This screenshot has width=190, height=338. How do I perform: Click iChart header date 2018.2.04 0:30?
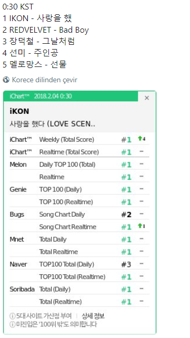53,96
